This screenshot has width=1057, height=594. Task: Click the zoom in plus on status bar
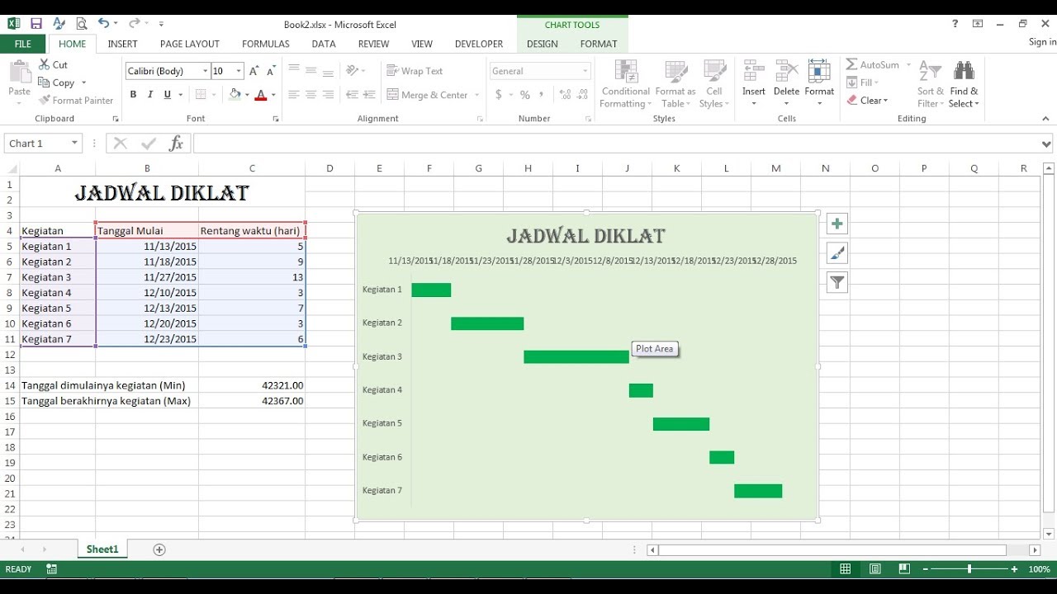(1015, 569)
